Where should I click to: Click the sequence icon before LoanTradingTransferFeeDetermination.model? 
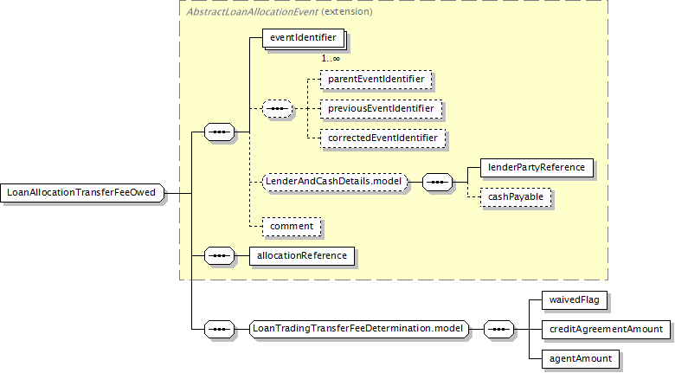click(220, 330)
